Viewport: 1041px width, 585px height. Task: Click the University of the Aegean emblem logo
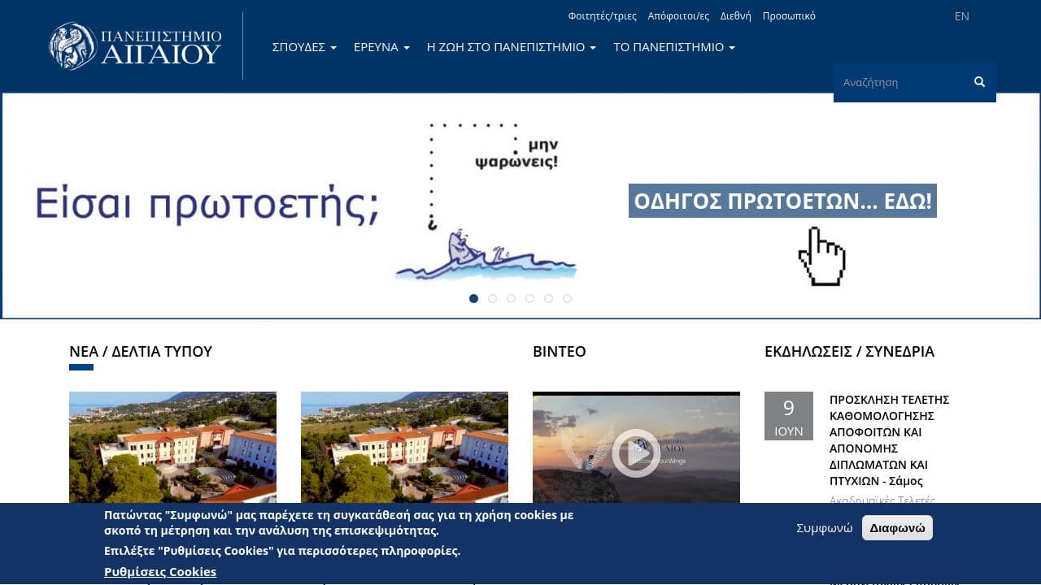click(x=72, y=45)
